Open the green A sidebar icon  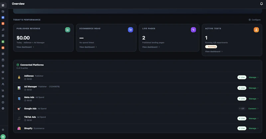pos(3,42)
